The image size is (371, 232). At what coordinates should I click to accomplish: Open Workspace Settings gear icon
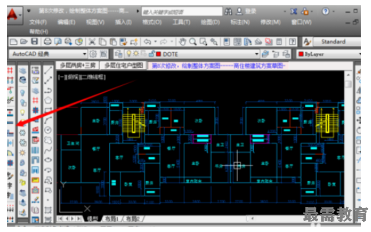click(x=93, y=54)
